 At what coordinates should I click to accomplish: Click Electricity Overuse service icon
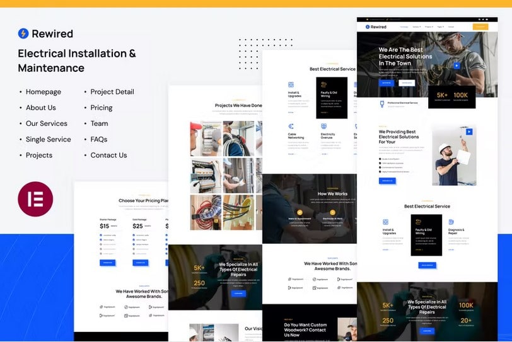click(323, 126)
